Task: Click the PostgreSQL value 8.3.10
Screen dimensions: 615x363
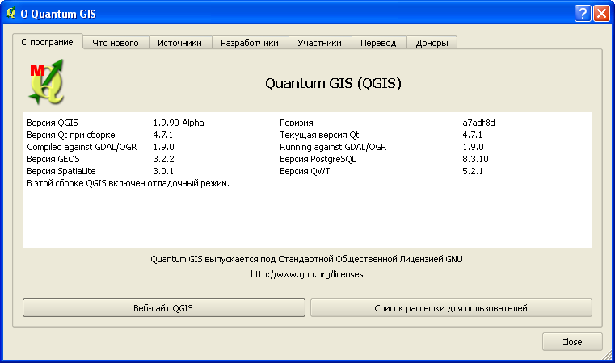Action: pyautogui.click(x=475, y=160)
